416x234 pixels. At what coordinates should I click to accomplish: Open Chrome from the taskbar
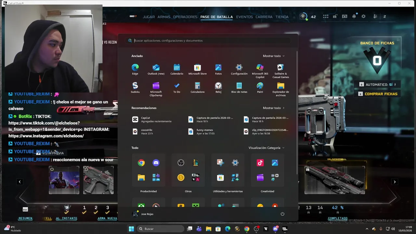[247, 229]
